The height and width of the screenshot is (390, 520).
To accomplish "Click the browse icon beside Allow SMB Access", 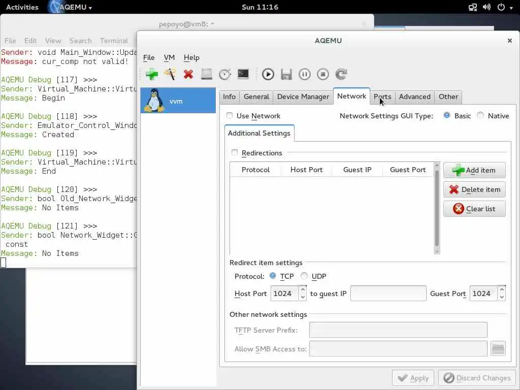I will 498,348.
